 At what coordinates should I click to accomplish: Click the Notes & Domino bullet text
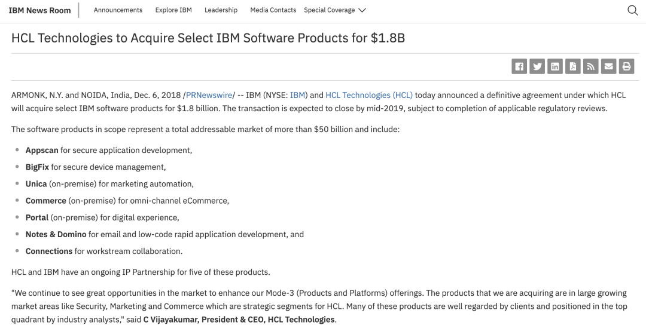[x=56, y=234]
